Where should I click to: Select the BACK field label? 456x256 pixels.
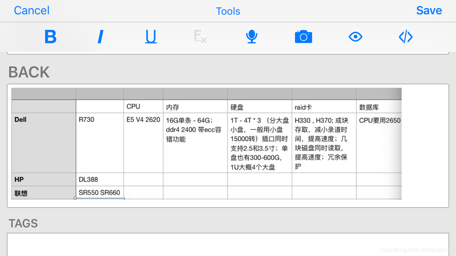coord(29,72)
